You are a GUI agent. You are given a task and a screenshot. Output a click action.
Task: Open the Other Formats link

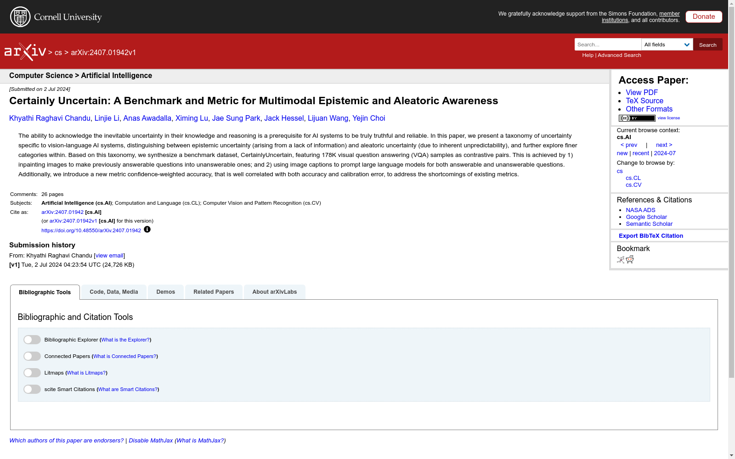coord(649,109)
